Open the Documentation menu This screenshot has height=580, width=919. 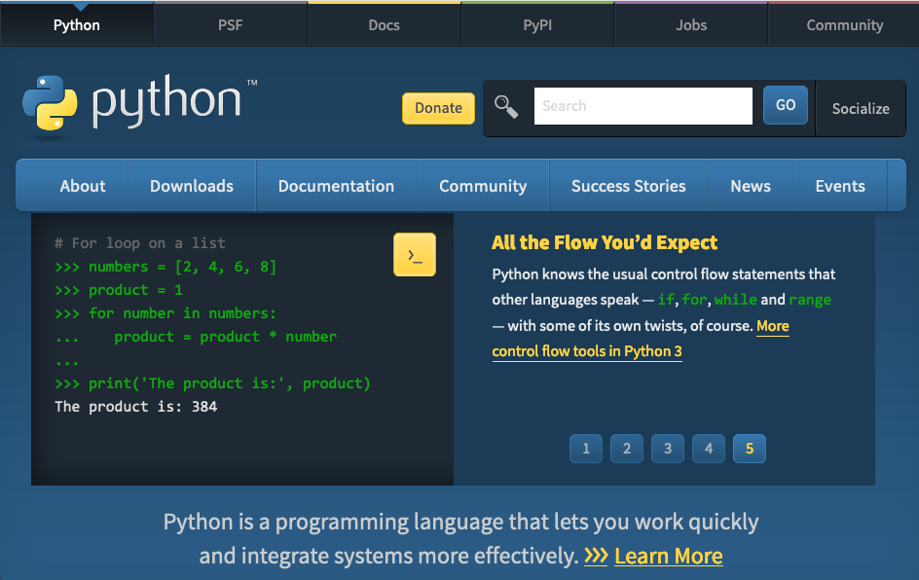tap(337, 186)
